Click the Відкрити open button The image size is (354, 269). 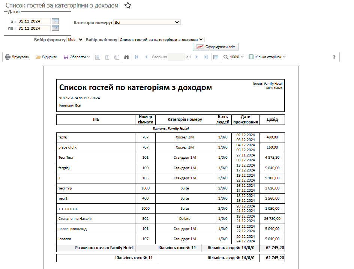click(46, 57)
